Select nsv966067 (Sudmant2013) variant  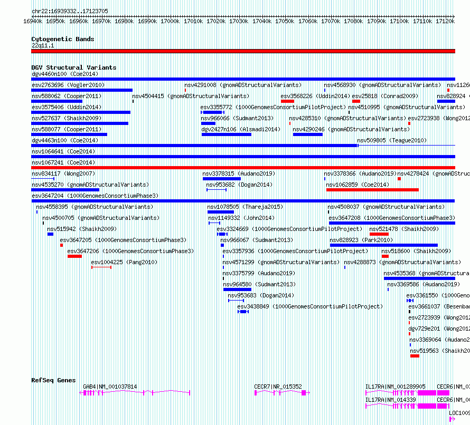(257, 240)
